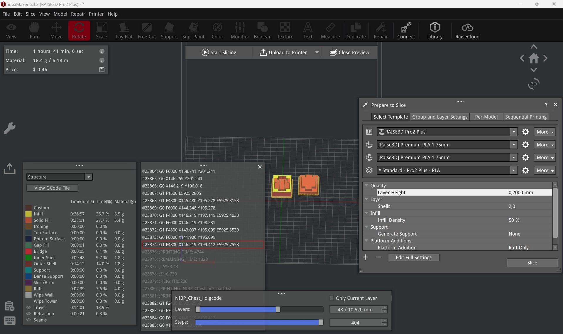Image resolution: width=563 pixels, height=334 pixels.
Task: Open the Library
Action: (x=435, y=31)
